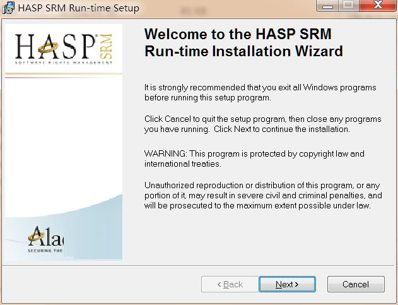The height and width of the screenshot is (305, 398).
Task: Click the installer icon in title bar
Action: coord(8,8)
